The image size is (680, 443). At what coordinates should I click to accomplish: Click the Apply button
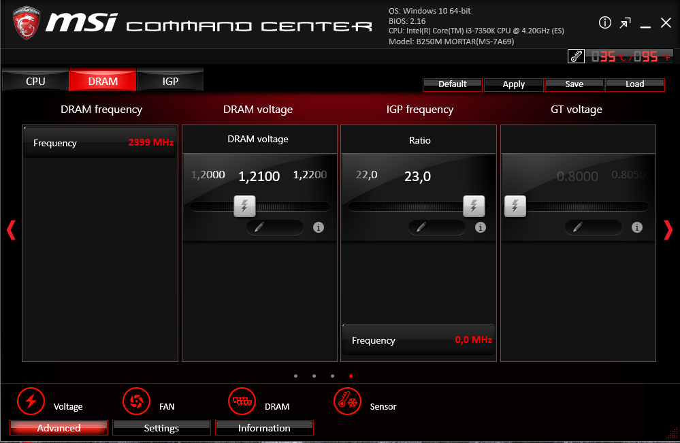513,84
